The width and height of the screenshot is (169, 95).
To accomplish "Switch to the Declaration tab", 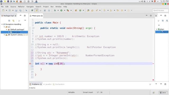I will click(x=59, y=84).
